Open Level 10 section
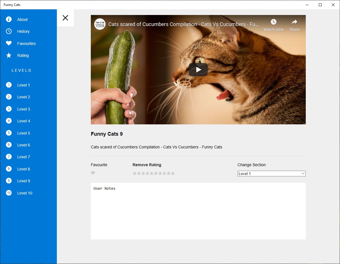The image size is (340, 264). [25, 193]
